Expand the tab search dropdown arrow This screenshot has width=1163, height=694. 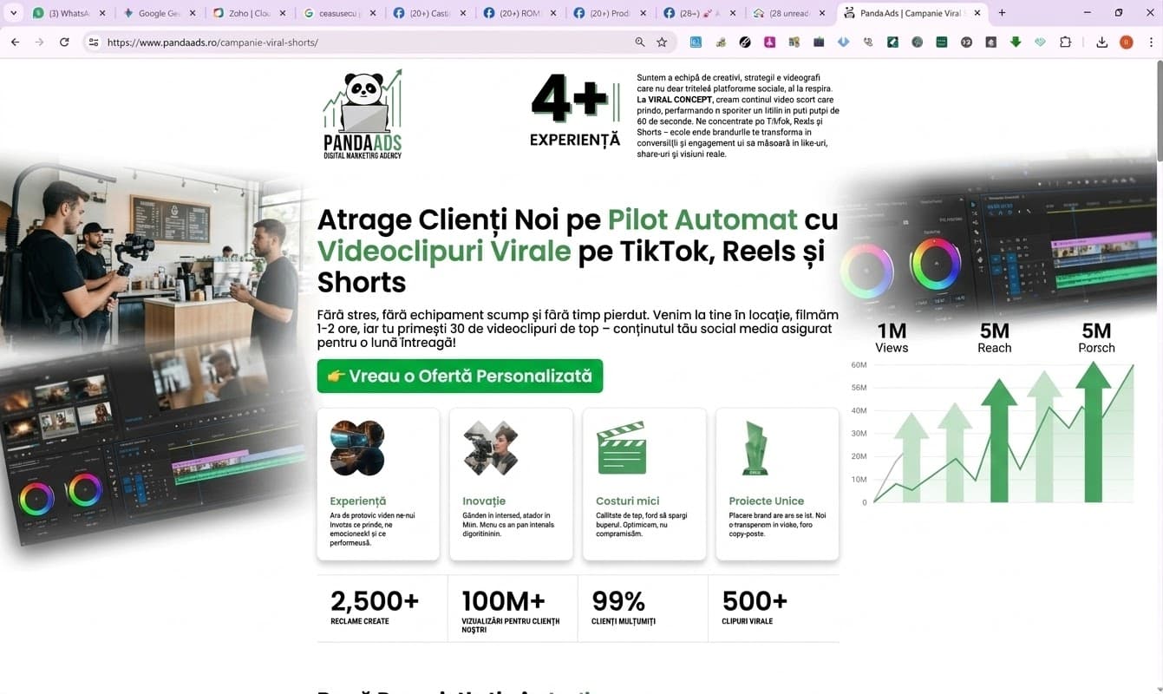[13, 13]
